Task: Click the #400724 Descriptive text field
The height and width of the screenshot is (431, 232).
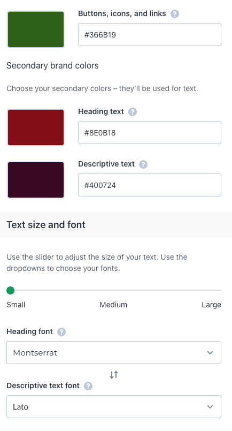Action: pos(150,185)
